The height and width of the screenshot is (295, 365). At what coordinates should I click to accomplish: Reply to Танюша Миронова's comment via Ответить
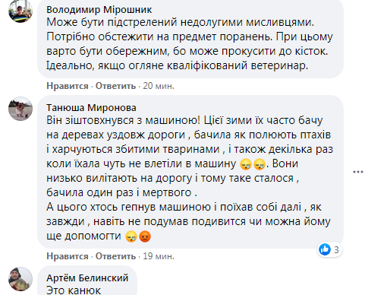pos(115,256)
